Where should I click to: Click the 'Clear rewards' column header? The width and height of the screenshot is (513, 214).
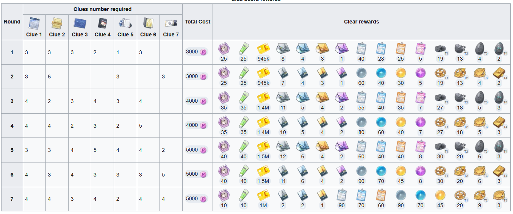coord(361,22)
